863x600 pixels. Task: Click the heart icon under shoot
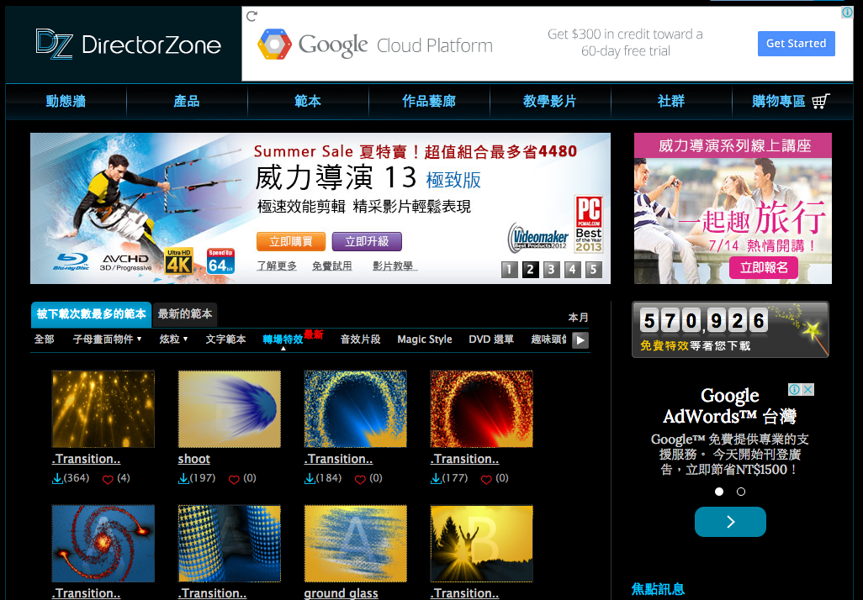(x=234, y=480)
